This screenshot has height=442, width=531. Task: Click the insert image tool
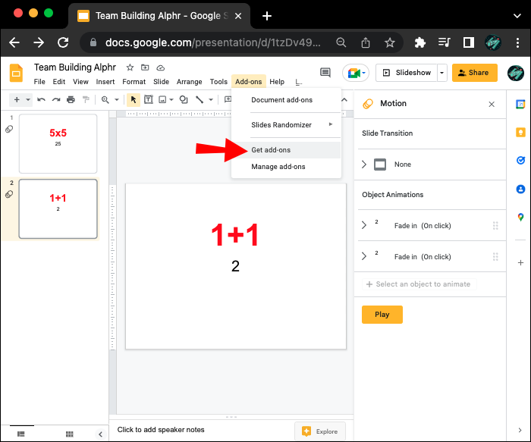pyautogui.click(x=162, y=99)
